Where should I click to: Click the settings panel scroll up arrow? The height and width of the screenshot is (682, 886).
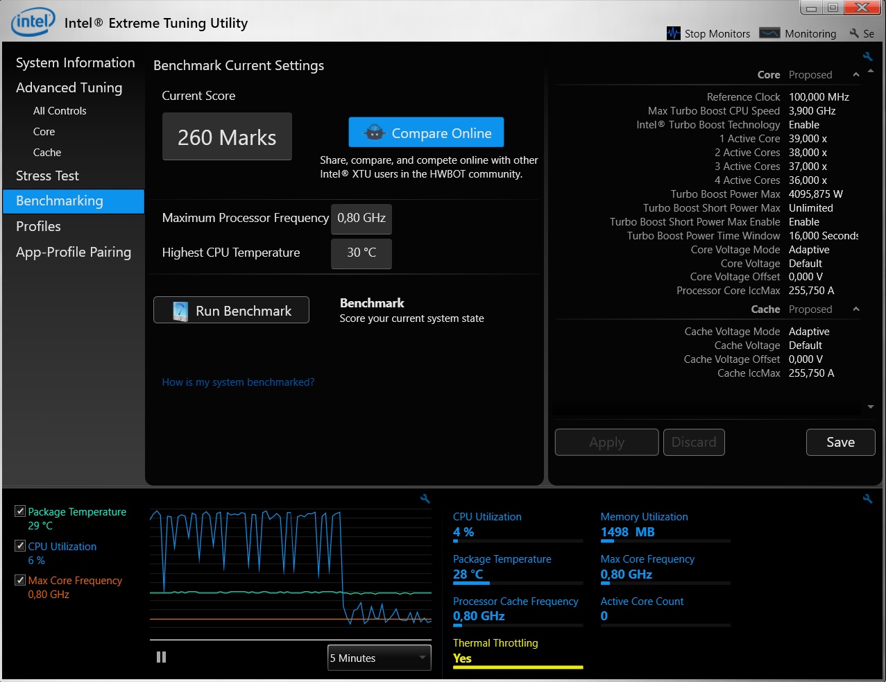click(871, 71)
